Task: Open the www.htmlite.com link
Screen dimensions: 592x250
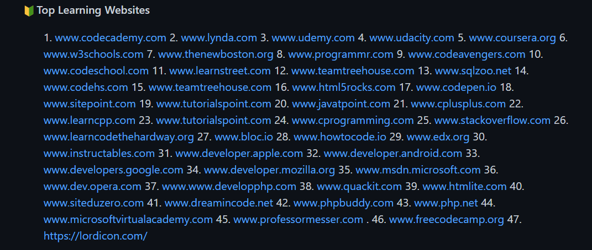Action: click(x=464, y=187)
